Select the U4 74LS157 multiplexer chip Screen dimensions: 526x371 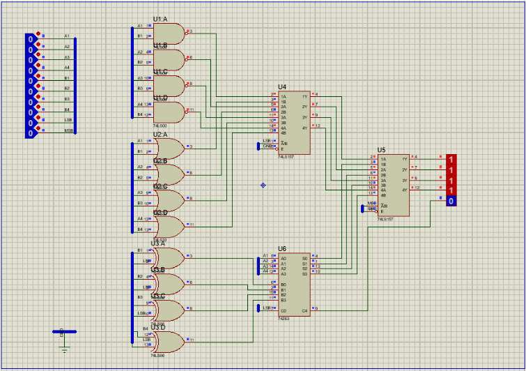[x=295, y=123]
